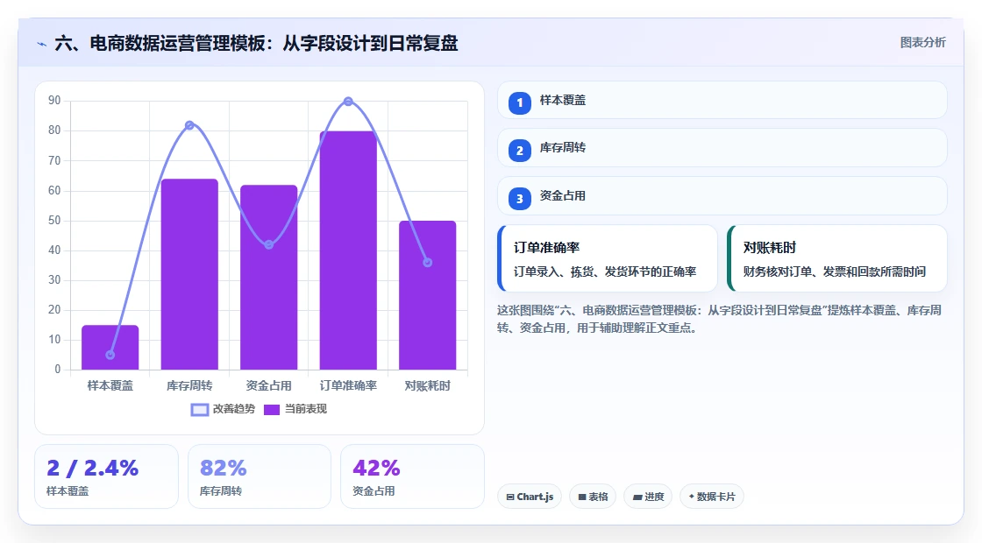Click the trend line point at 对账耗时

tap(428, 263)
